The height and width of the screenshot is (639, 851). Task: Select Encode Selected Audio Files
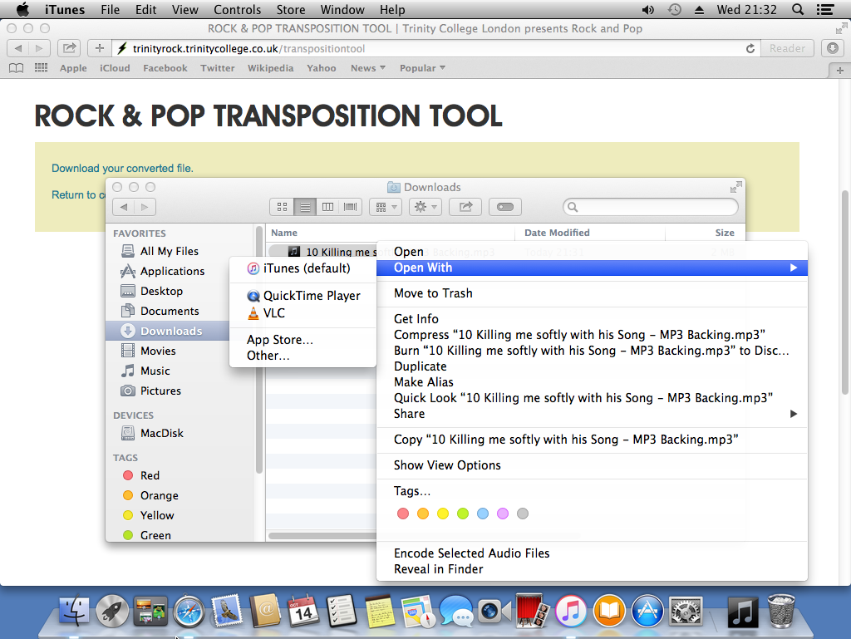[x=592, y=553]
